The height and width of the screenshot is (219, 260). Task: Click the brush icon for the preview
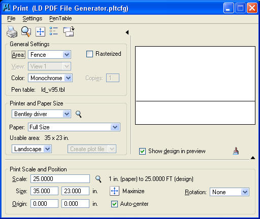click(x=236, y=151)
